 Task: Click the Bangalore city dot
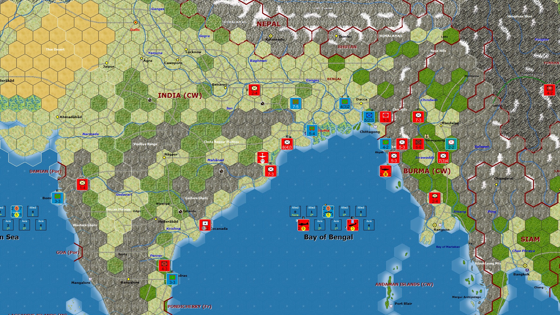pos(128,279)
